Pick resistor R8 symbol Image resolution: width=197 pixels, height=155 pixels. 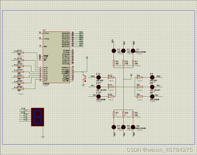pos(123,114)
